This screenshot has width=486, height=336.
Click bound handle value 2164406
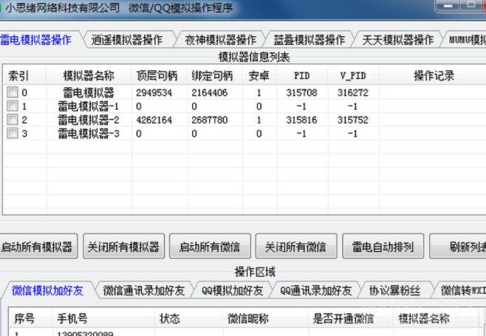pos(210,93)
